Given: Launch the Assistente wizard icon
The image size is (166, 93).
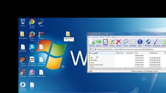Looking at the screenshot, I should [133, 42].
